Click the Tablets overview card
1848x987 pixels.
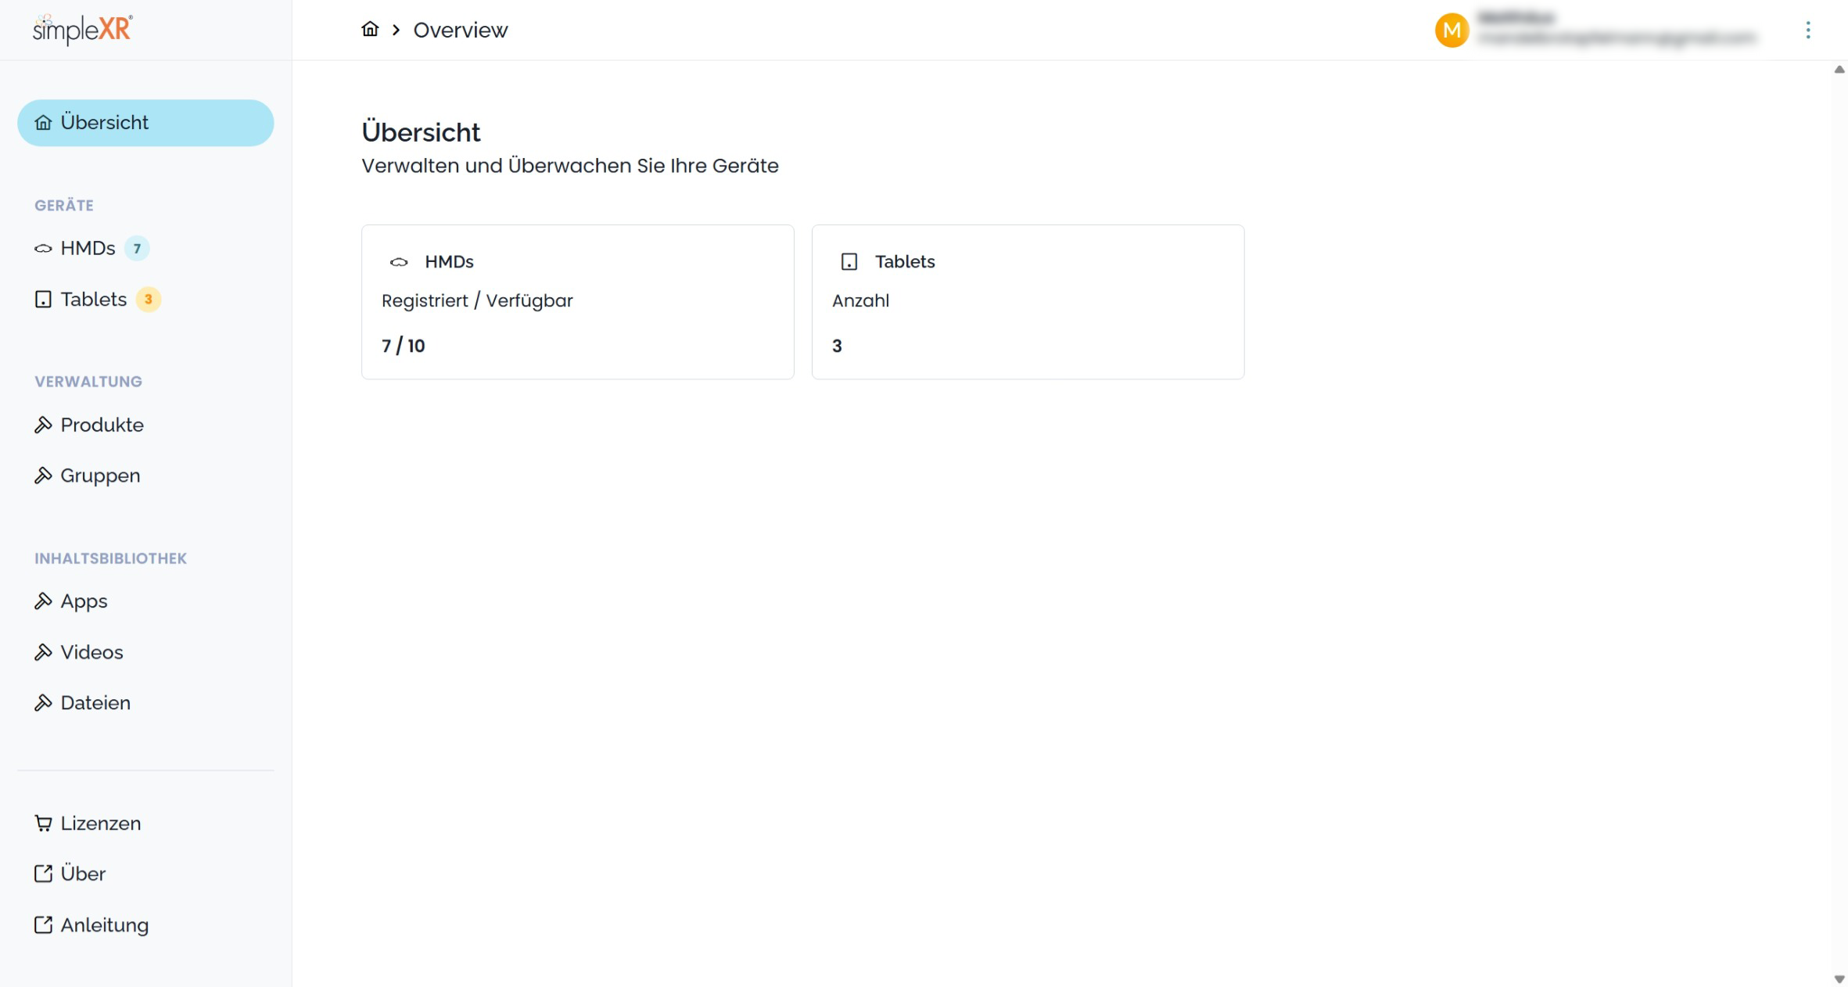[1028, 302]
